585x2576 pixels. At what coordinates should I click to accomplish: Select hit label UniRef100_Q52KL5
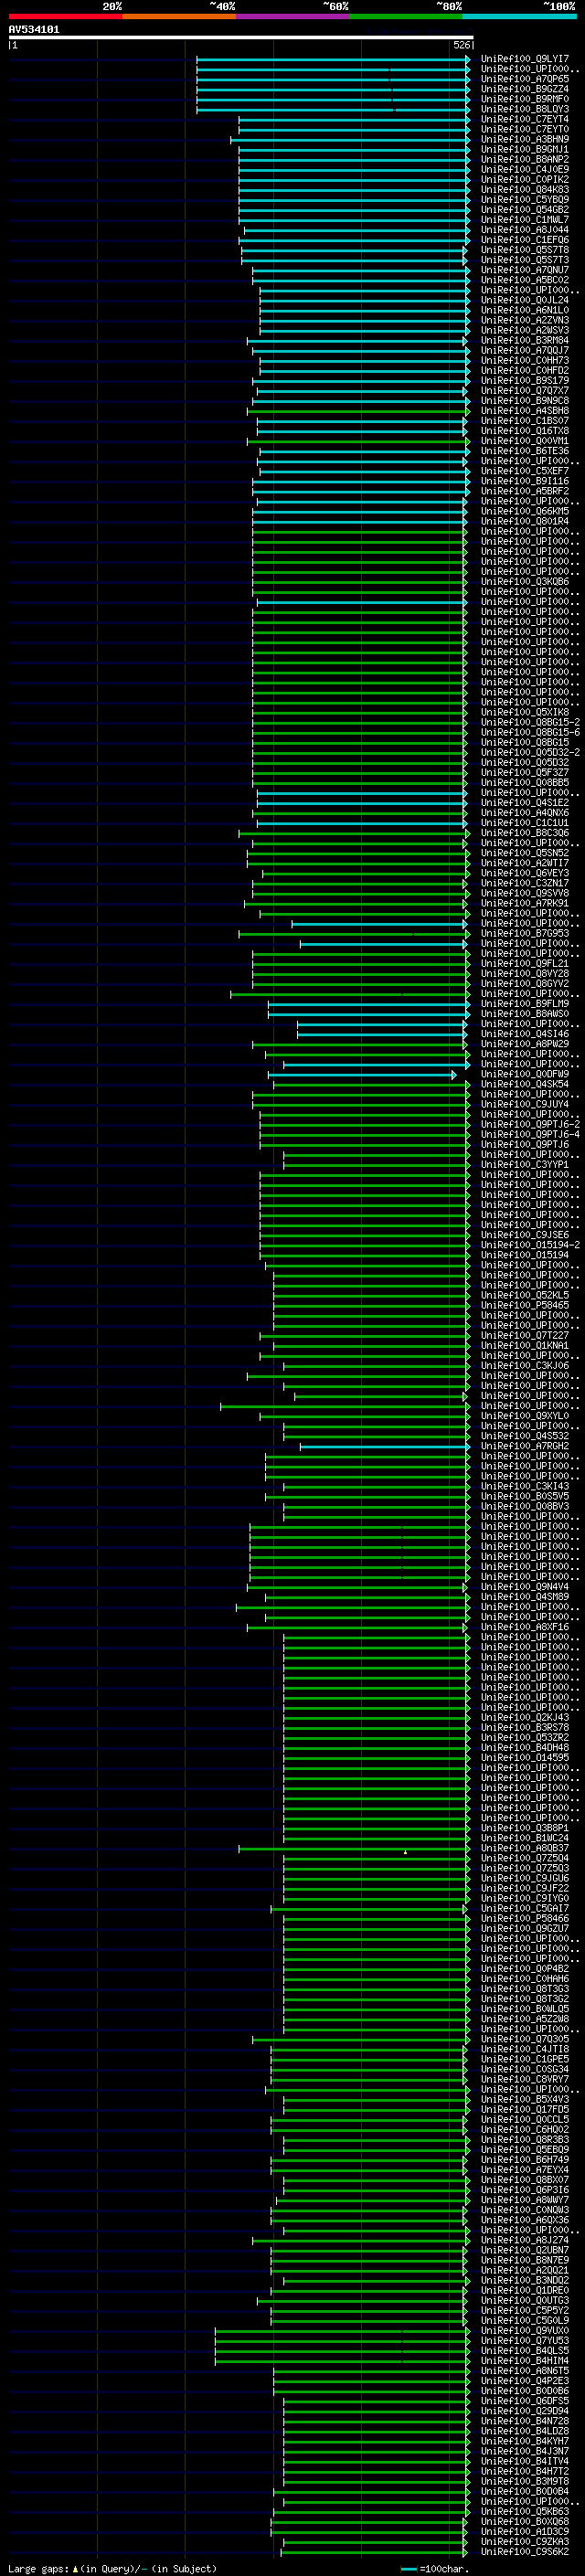[525, 1296]
